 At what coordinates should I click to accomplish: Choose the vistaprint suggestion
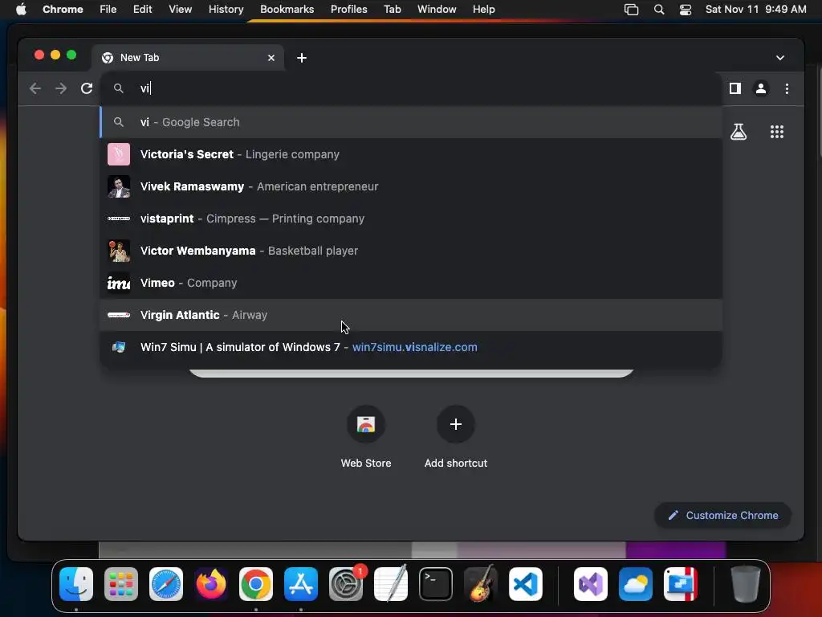pyautogui.click(x=412, y=219)
